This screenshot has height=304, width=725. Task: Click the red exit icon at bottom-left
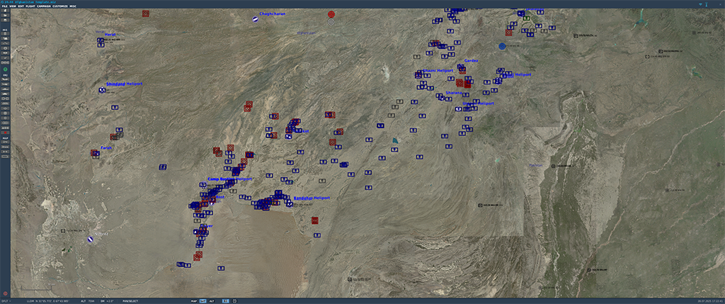pos(6,293)
